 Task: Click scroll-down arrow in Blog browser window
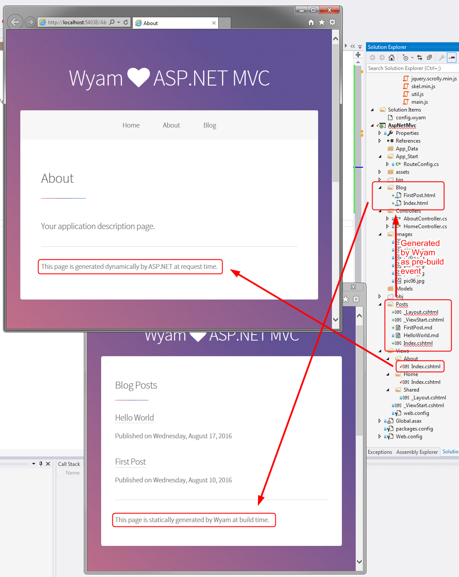pos(360,561)
